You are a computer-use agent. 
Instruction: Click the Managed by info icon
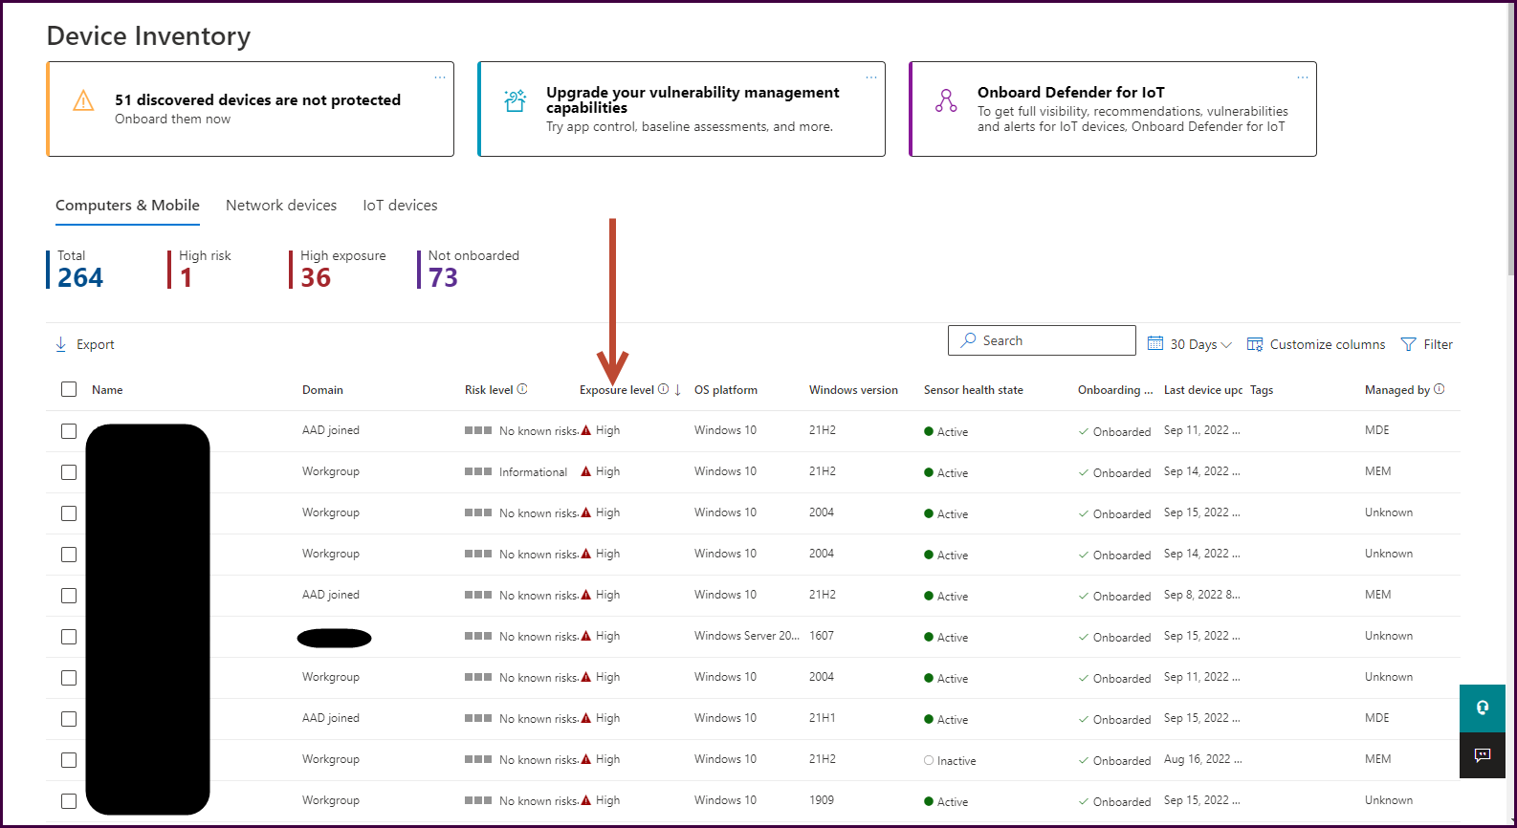click(1440, 389)
